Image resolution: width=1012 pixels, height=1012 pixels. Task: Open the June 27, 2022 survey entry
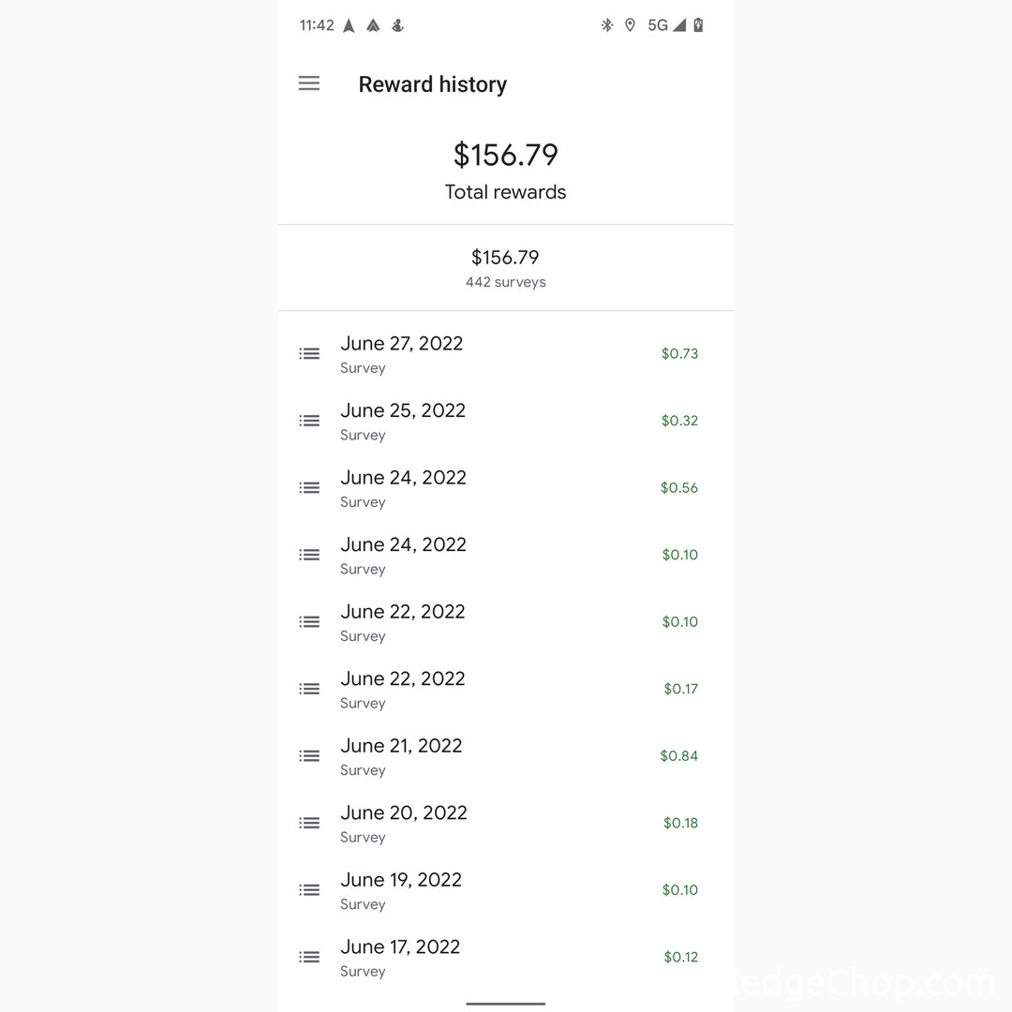click(x=401, y=353)
